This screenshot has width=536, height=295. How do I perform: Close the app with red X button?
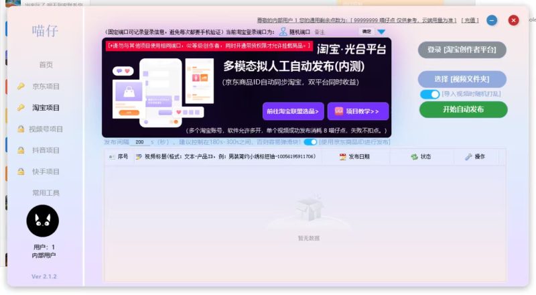513,21
